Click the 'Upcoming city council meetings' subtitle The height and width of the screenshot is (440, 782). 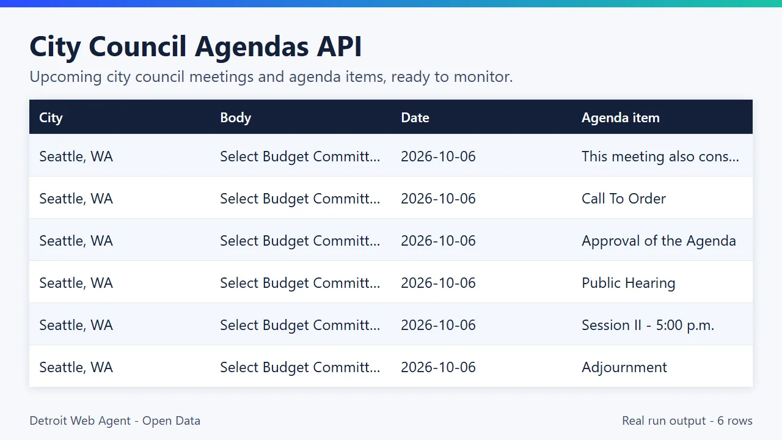[271, 77]
